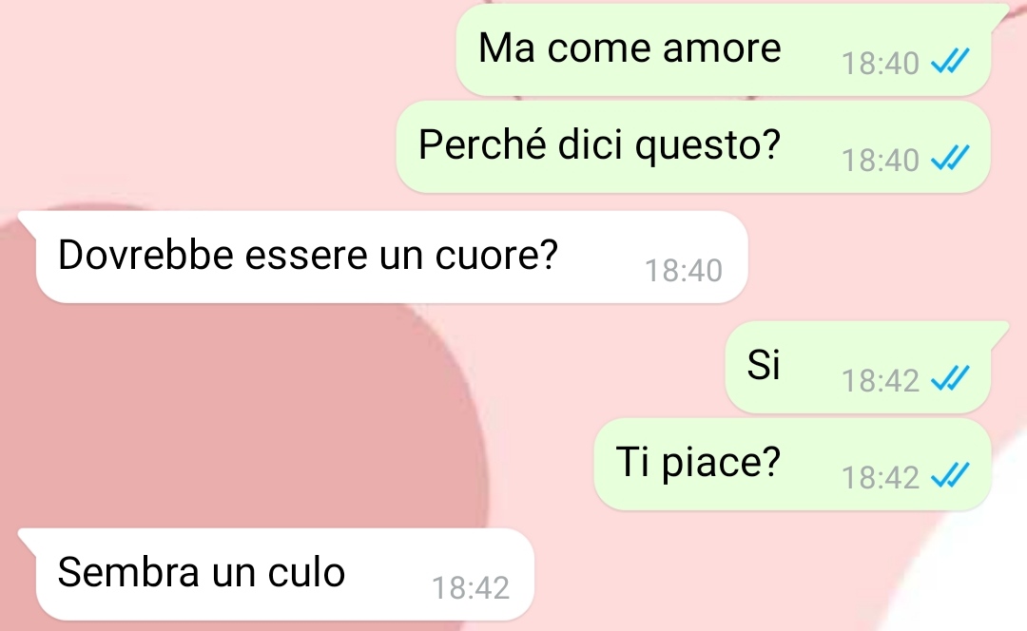
Task: Select the 'Ti piace?' message bubble
Action: tap(792, 464)
